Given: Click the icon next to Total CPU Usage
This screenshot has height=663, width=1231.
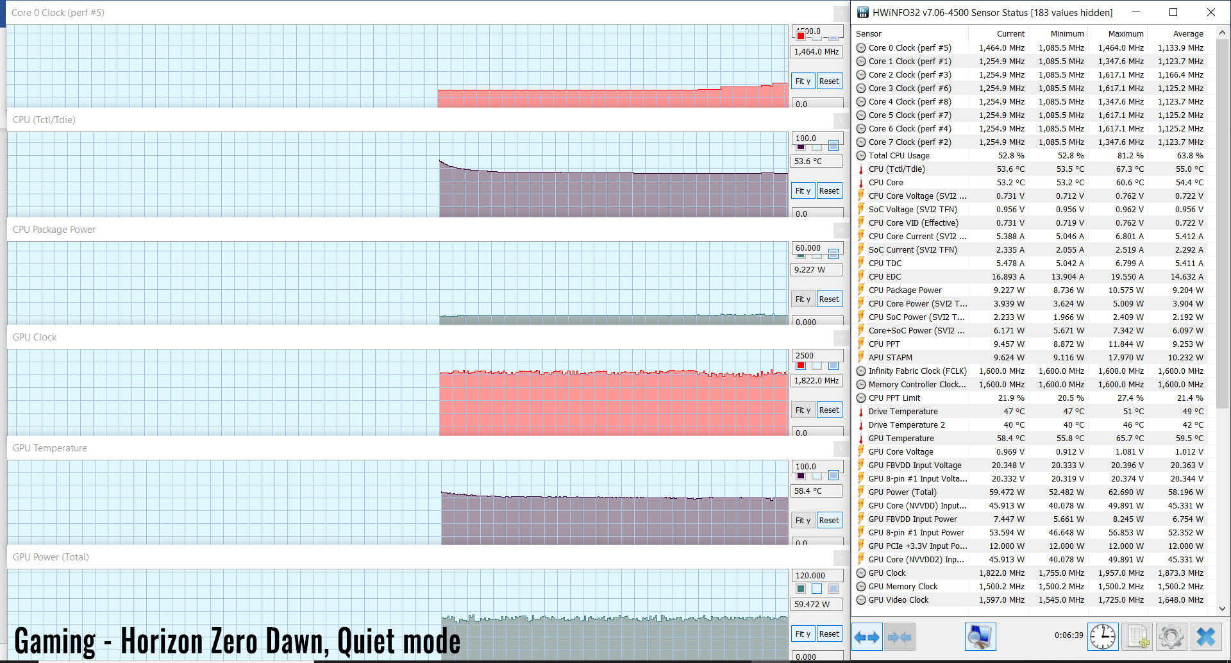Looking at the screenshot, I should 861,156.
